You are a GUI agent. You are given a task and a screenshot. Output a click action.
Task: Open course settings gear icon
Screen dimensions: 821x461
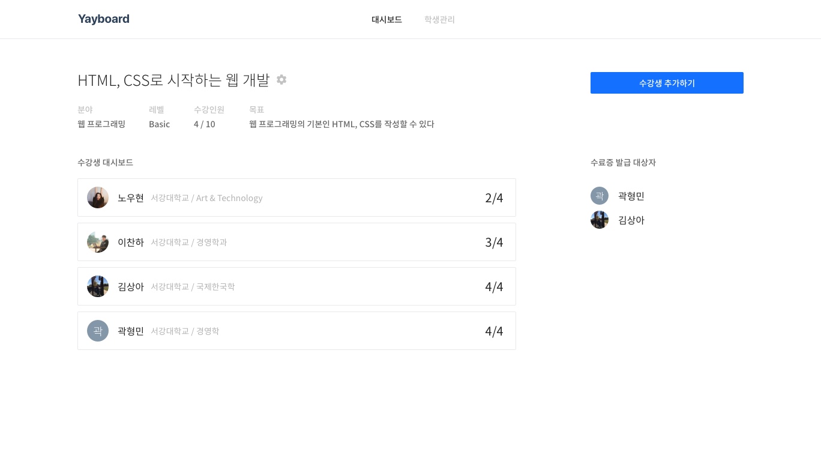pos(281,79)
